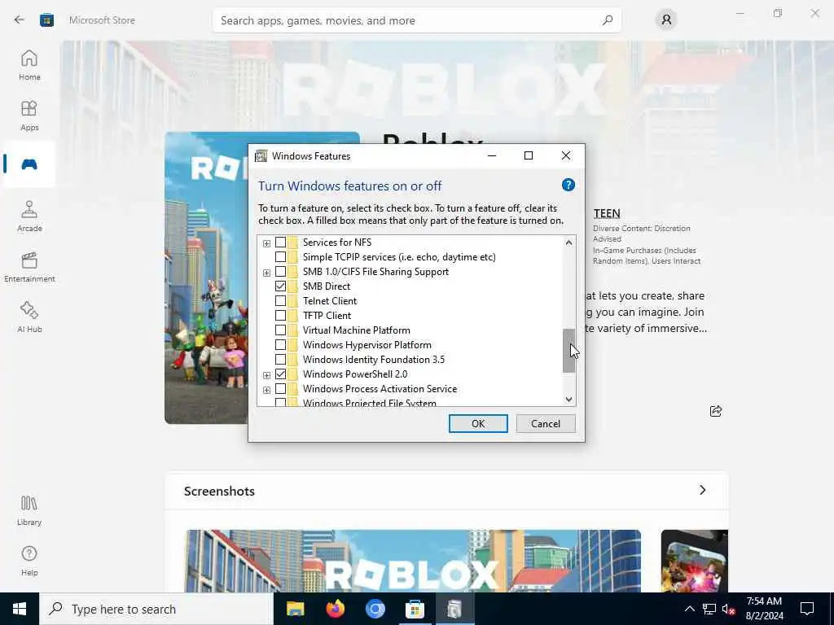Enable Services for NFS checkbox

coord(280,243)
